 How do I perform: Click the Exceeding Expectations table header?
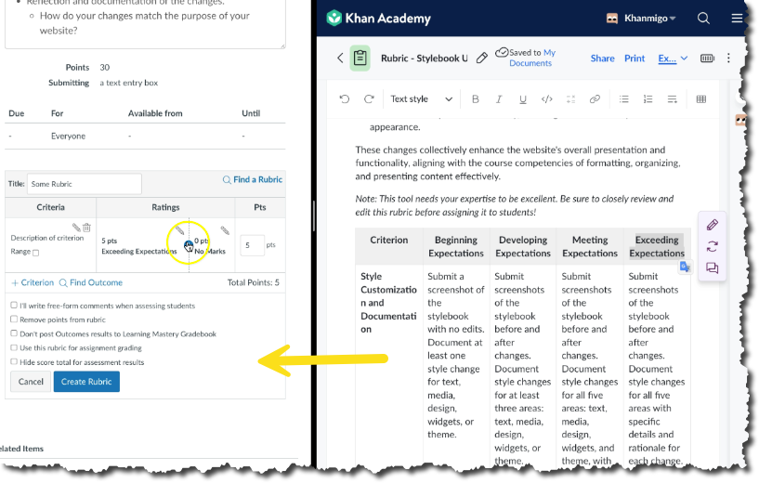coord(657,246)
